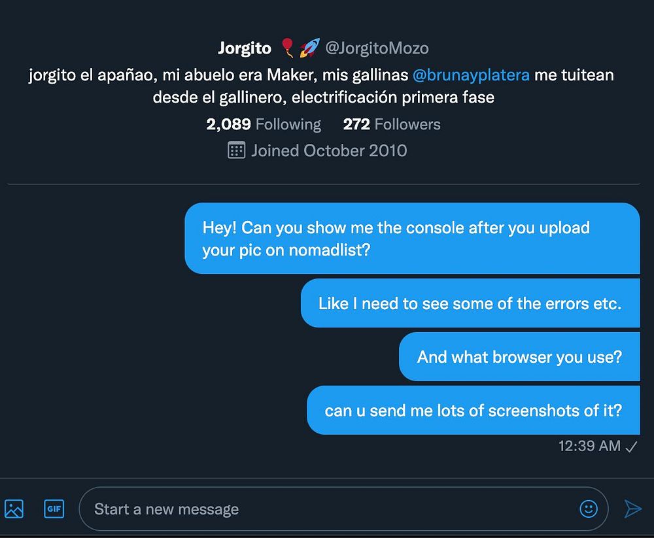The image size is (654, 538).
Task: Click the rocket emoji beside the name
Action: pyautogui.click(x=309, y=48)
